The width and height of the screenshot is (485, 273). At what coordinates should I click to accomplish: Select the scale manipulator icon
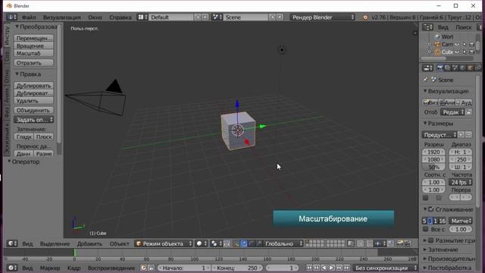coord(258,243)
